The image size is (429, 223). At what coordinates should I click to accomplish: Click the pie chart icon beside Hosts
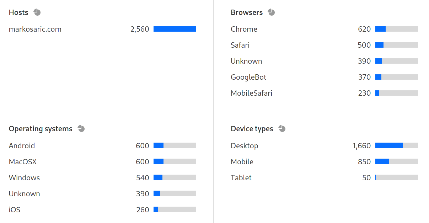click(37, 12)
